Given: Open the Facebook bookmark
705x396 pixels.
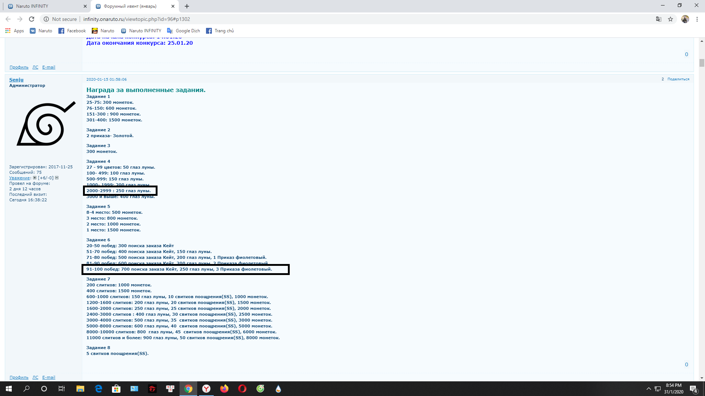Looking at the screenshot, I should coord(72,31).
